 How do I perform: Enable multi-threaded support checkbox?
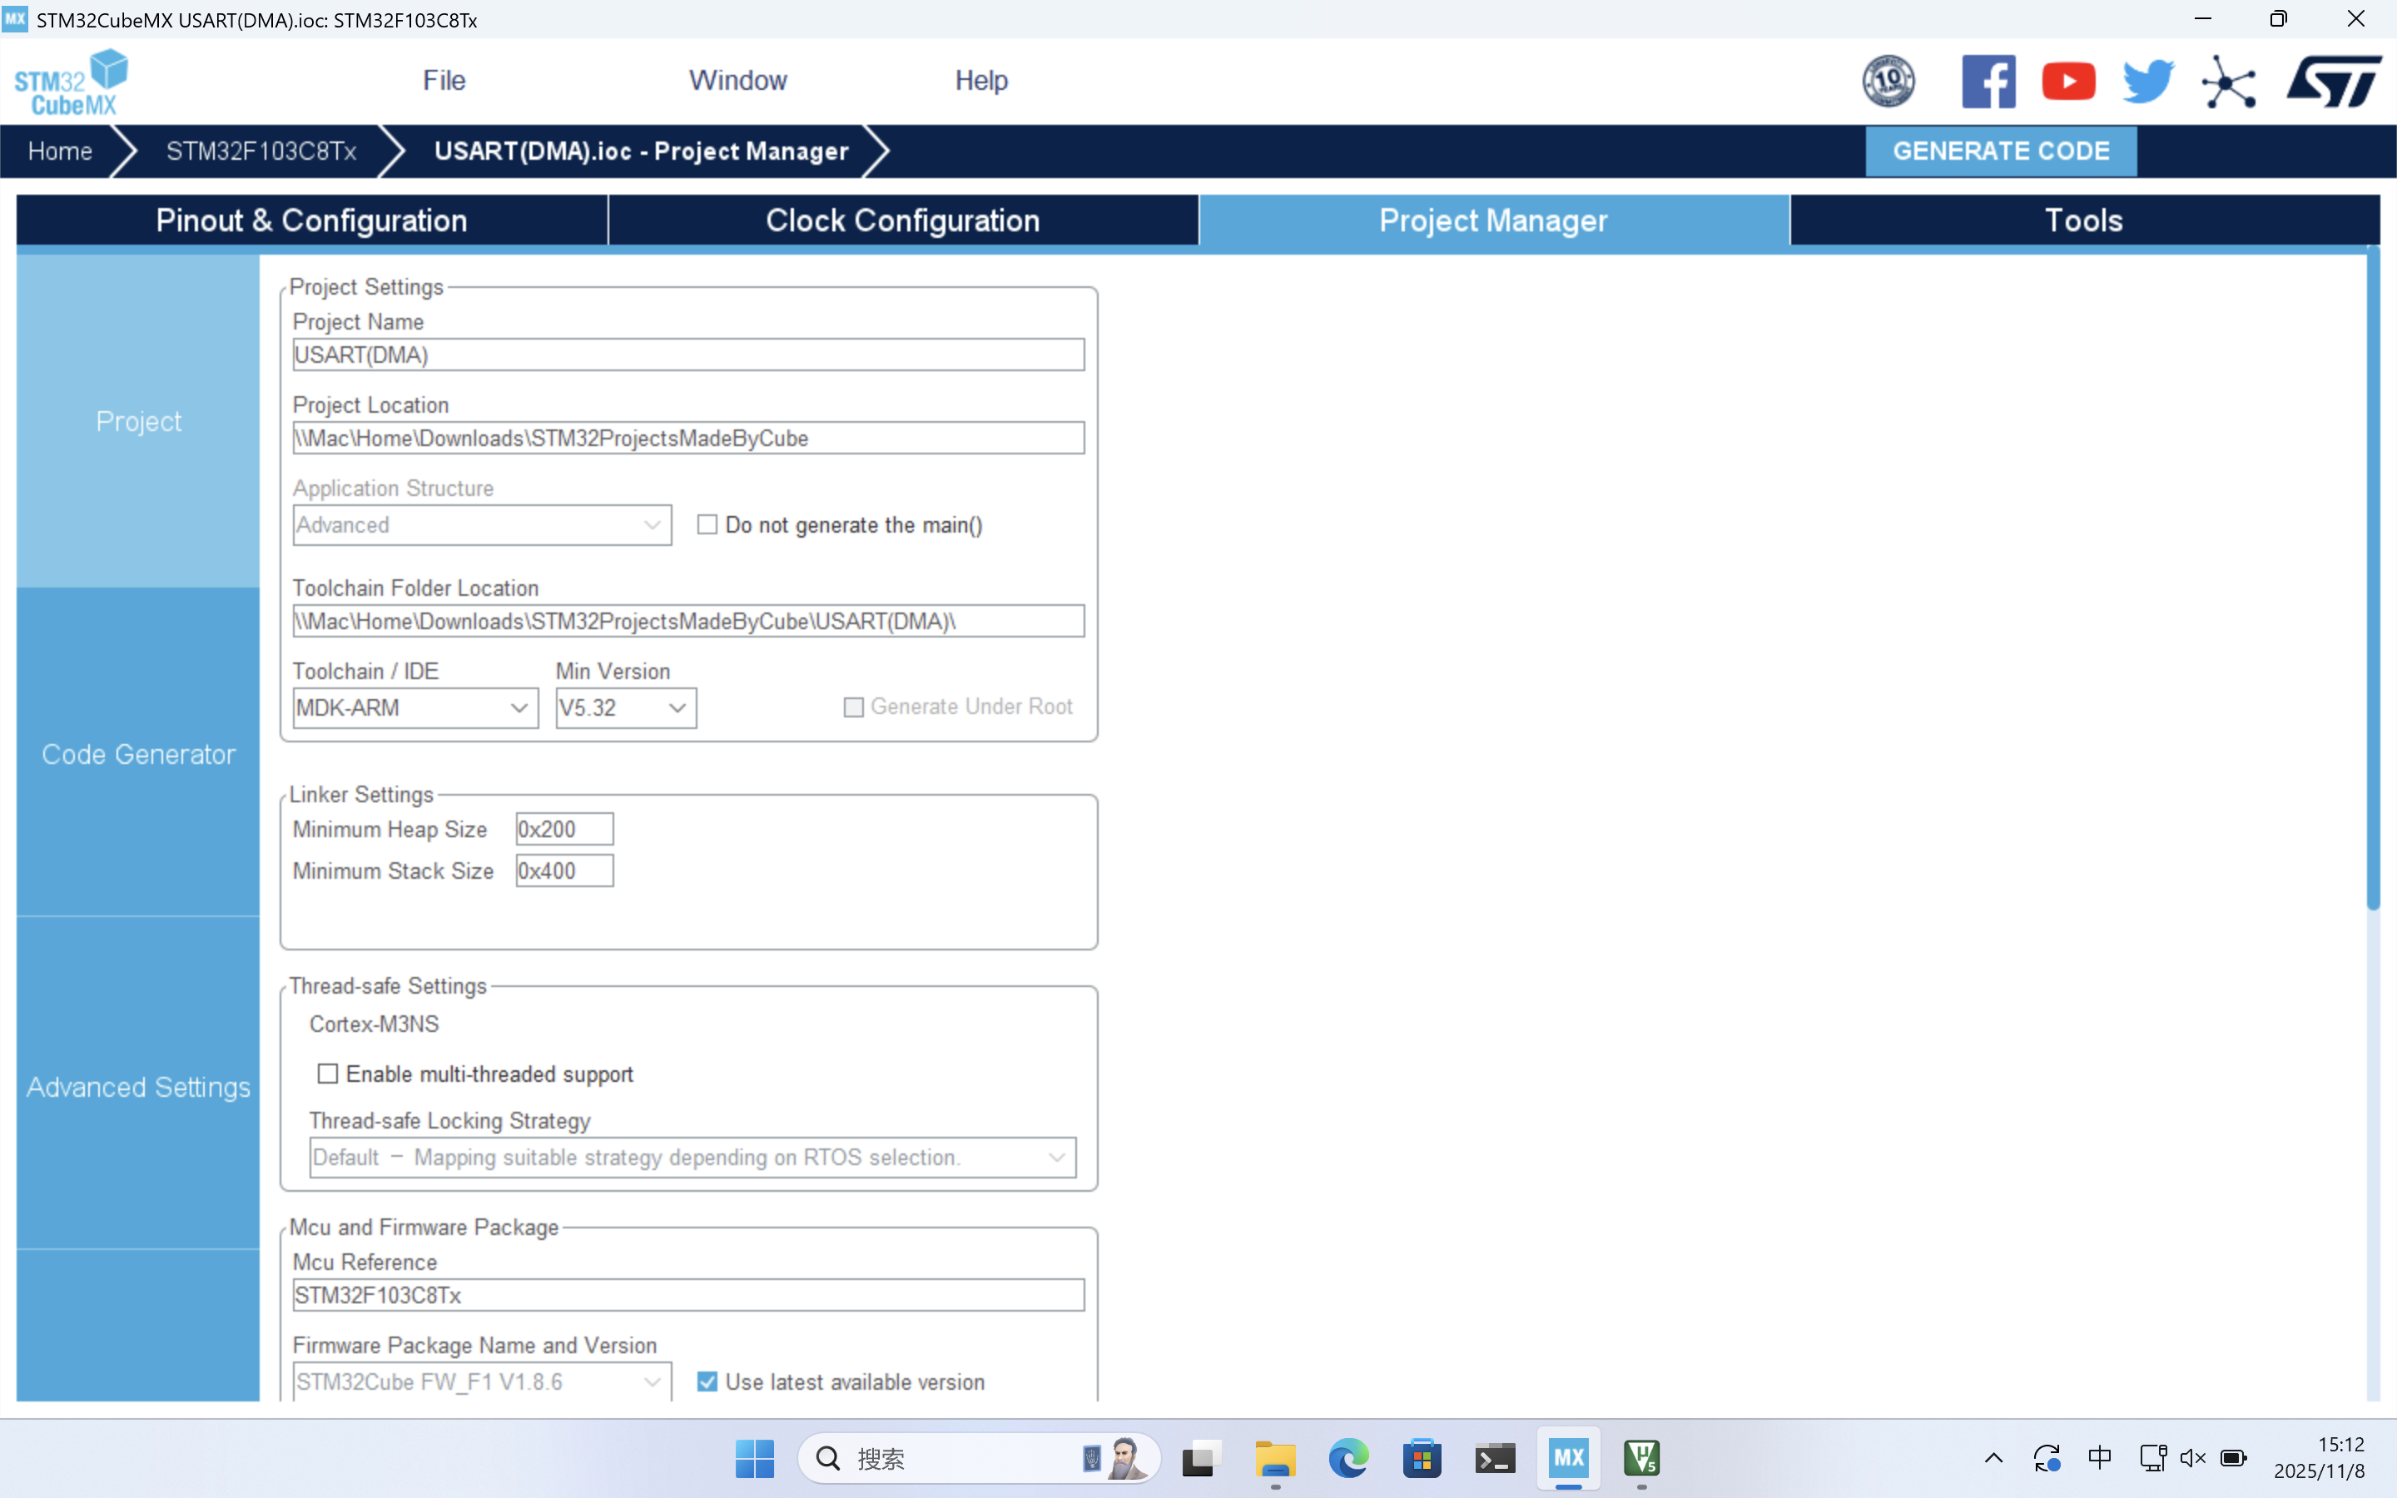(328, 1074)
